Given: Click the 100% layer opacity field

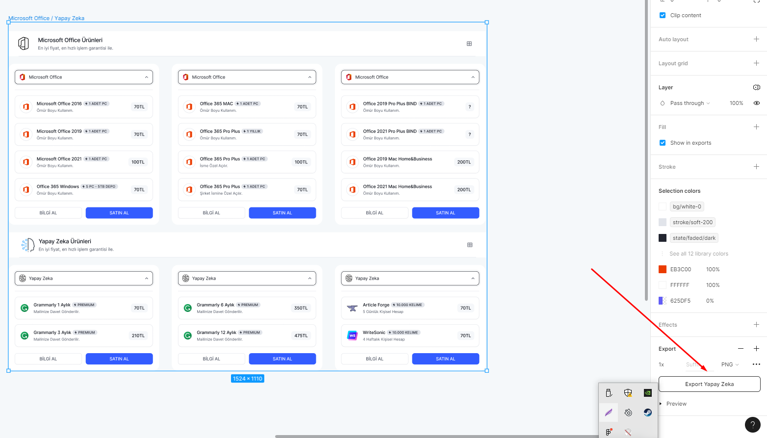Looking at the screenshot, I should [x=736, y=103].
